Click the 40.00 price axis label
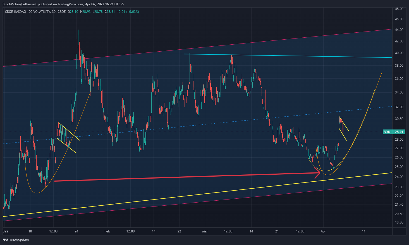 pos(399,53)
